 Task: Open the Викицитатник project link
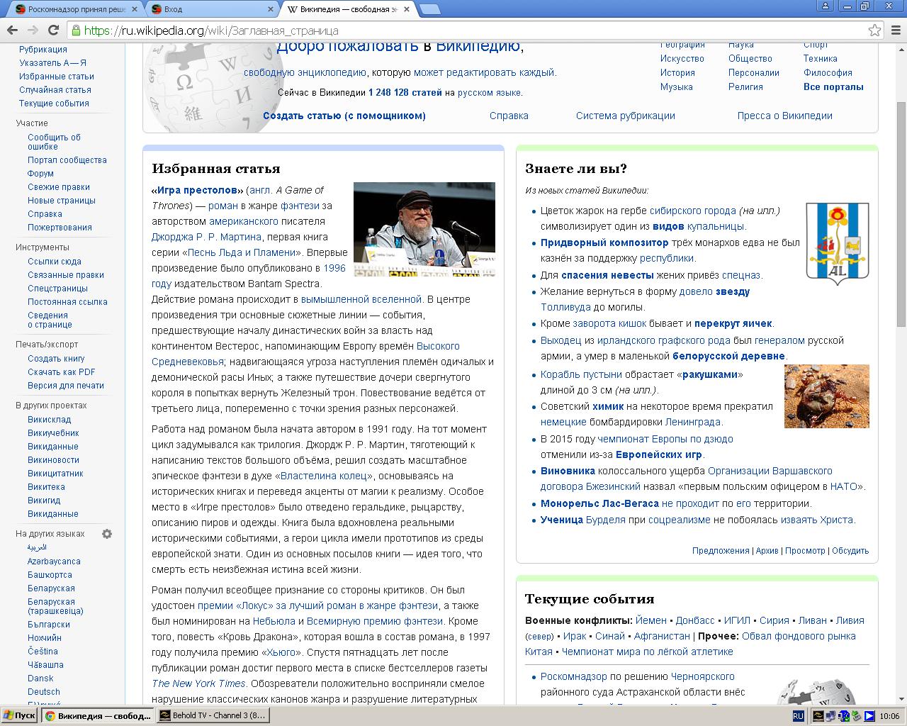pos(55,474)
